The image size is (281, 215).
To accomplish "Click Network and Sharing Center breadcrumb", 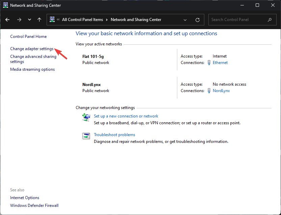I will [136, 20].
